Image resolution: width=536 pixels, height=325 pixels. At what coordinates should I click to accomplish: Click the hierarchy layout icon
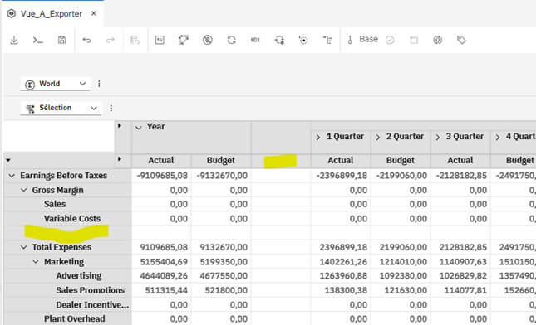(x=327, y=40)
